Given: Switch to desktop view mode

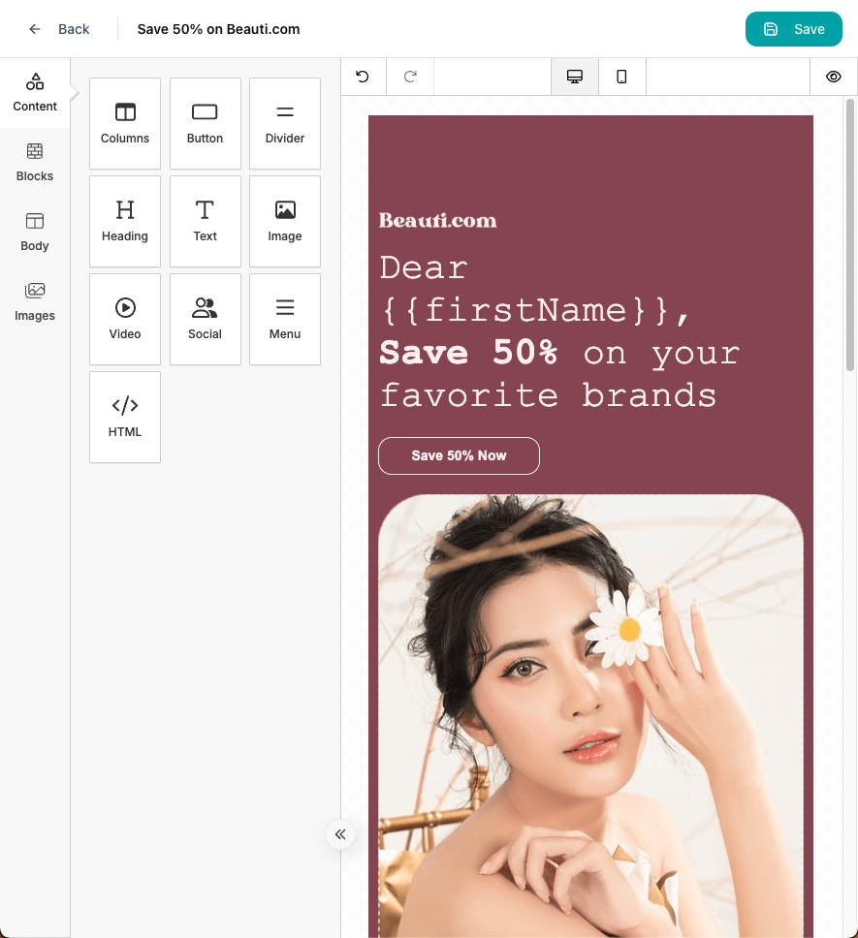Looking at the screenshot, I should [x=575, y=77].
